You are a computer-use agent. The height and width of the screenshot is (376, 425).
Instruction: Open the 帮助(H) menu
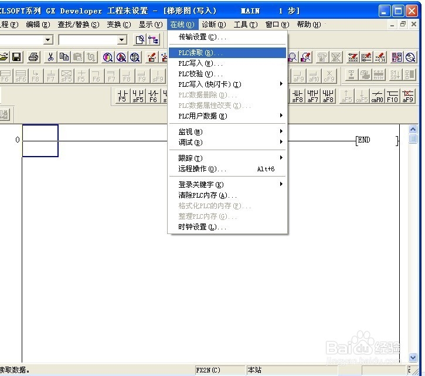point(309,25)
